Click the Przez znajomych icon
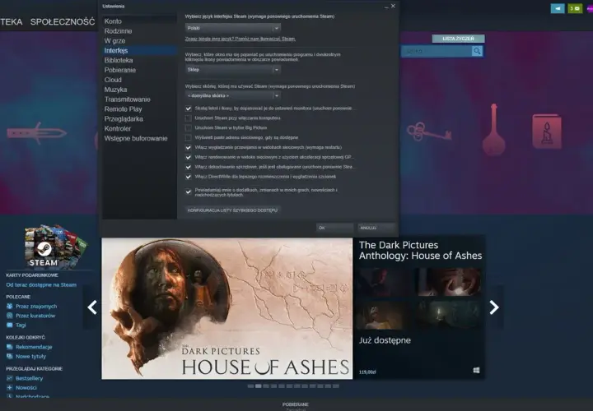The height and width of the screenshot is (411, 593). (x=9, y=306)
